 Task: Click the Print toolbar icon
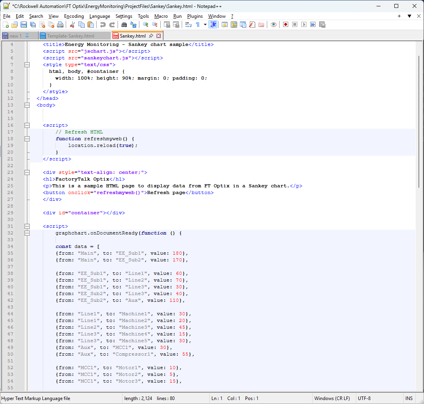pos(60,25)
